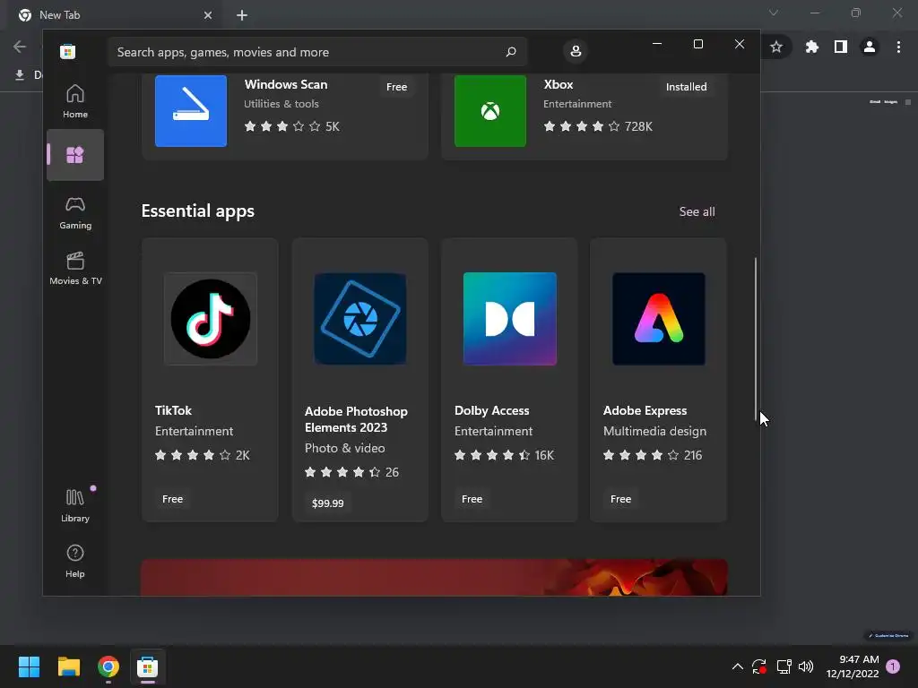Click the sync tray icon with red dot
The height and width of the screenshot is (688, 918).
tap(758, 666)
